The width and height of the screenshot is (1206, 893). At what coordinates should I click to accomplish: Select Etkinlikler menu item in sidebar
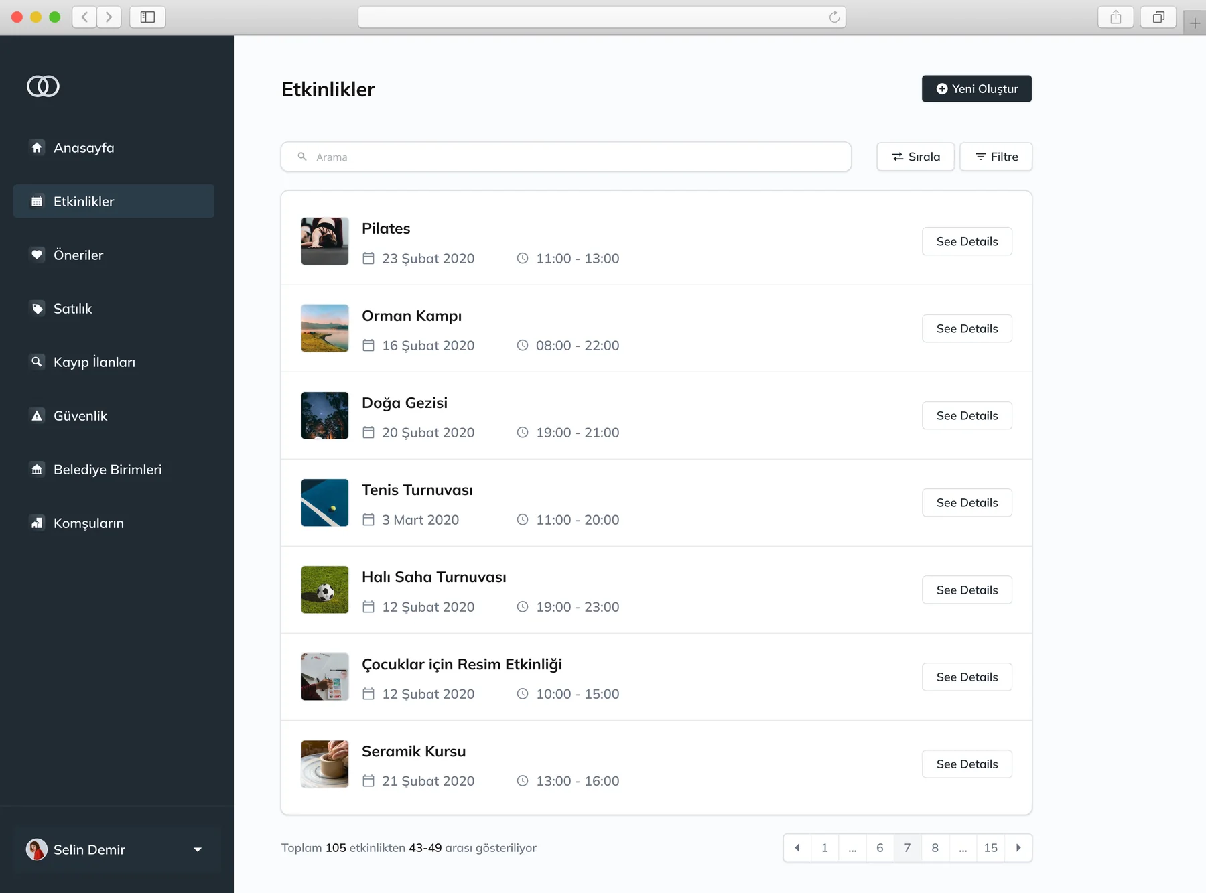pos(114,201)
